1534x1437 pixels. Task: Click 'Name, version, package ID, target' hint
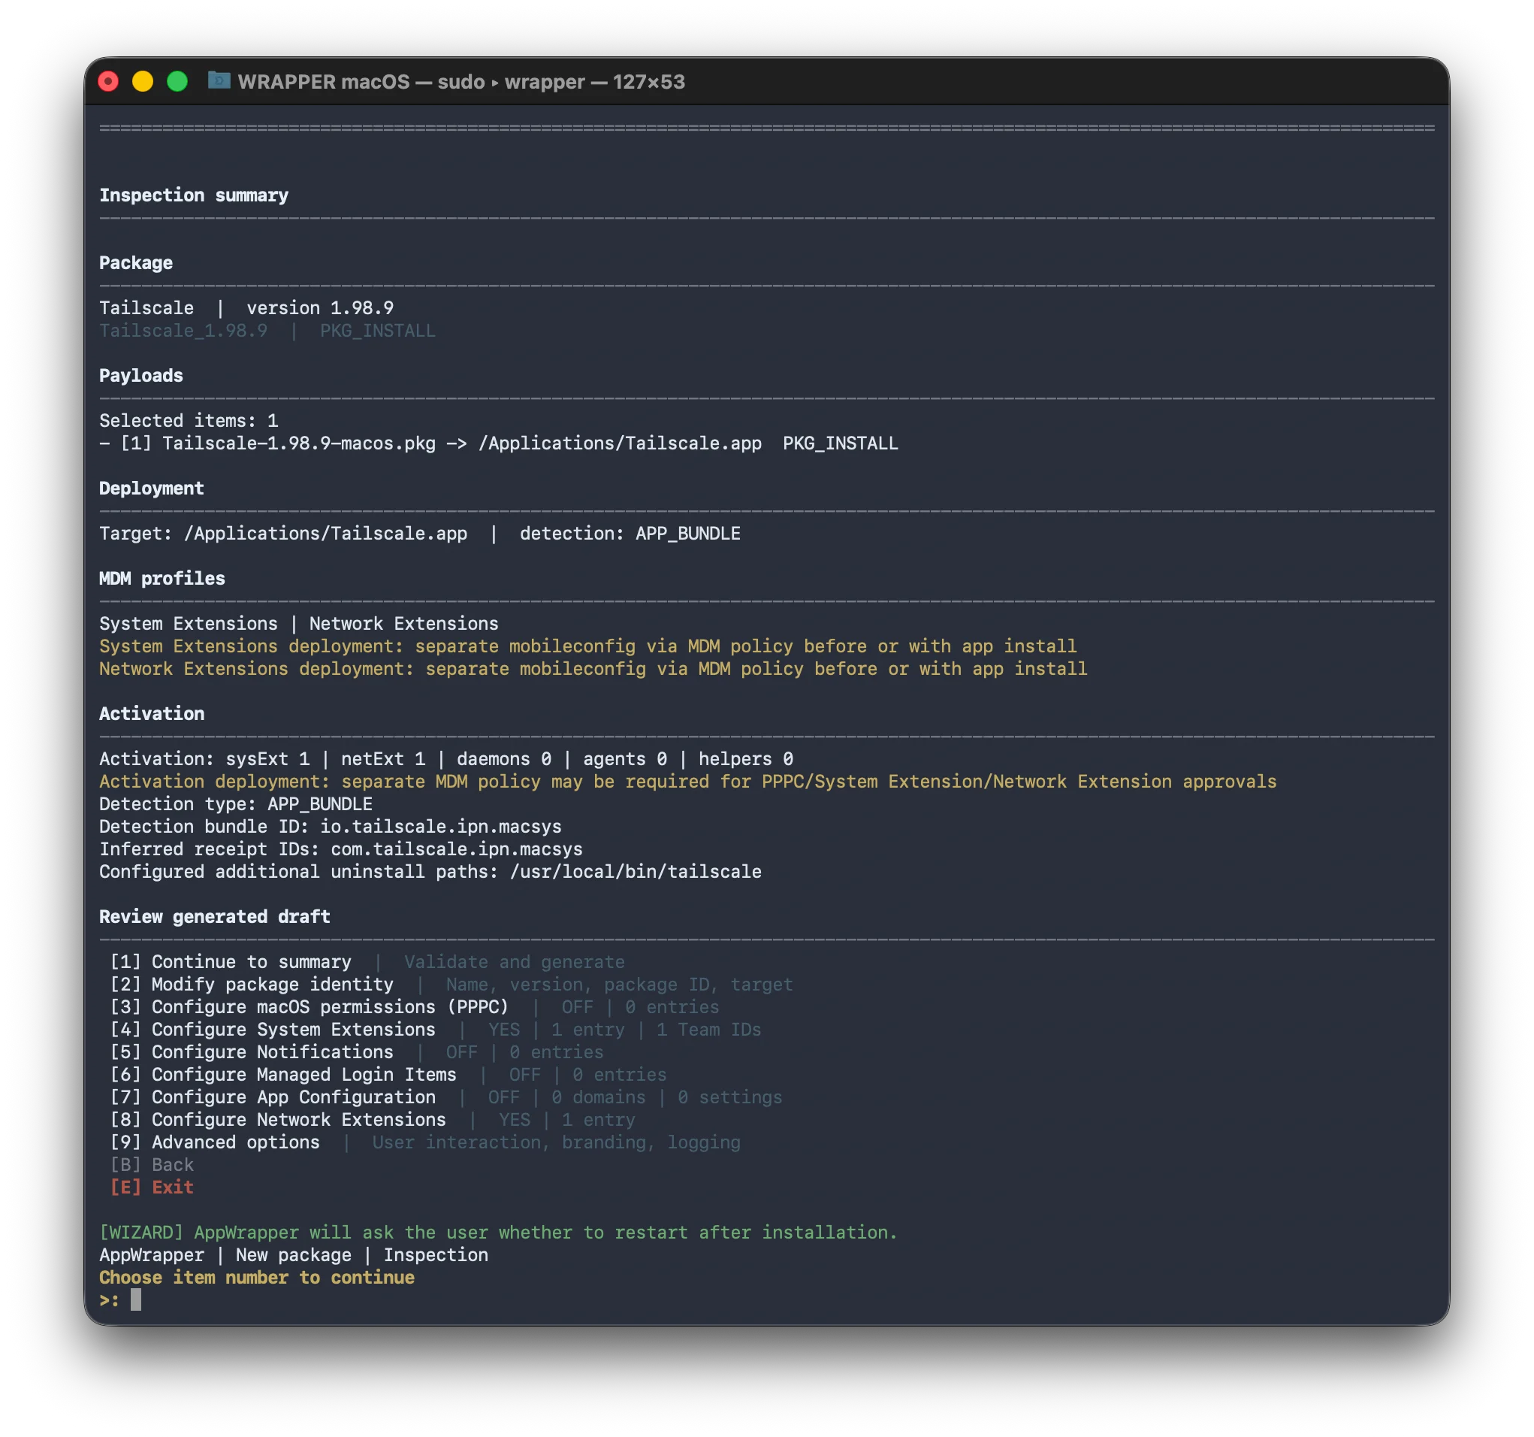coord(620,985)
